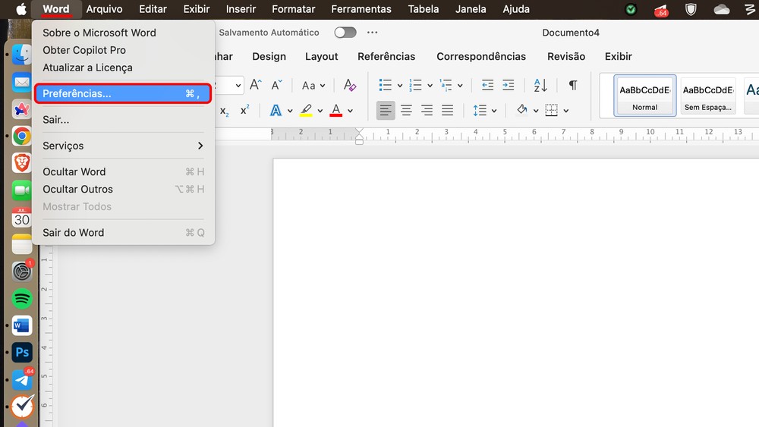Screen dimensions: 759x427
Task: Toggle the show paragraph marks button
Action: tap(572, 85)
